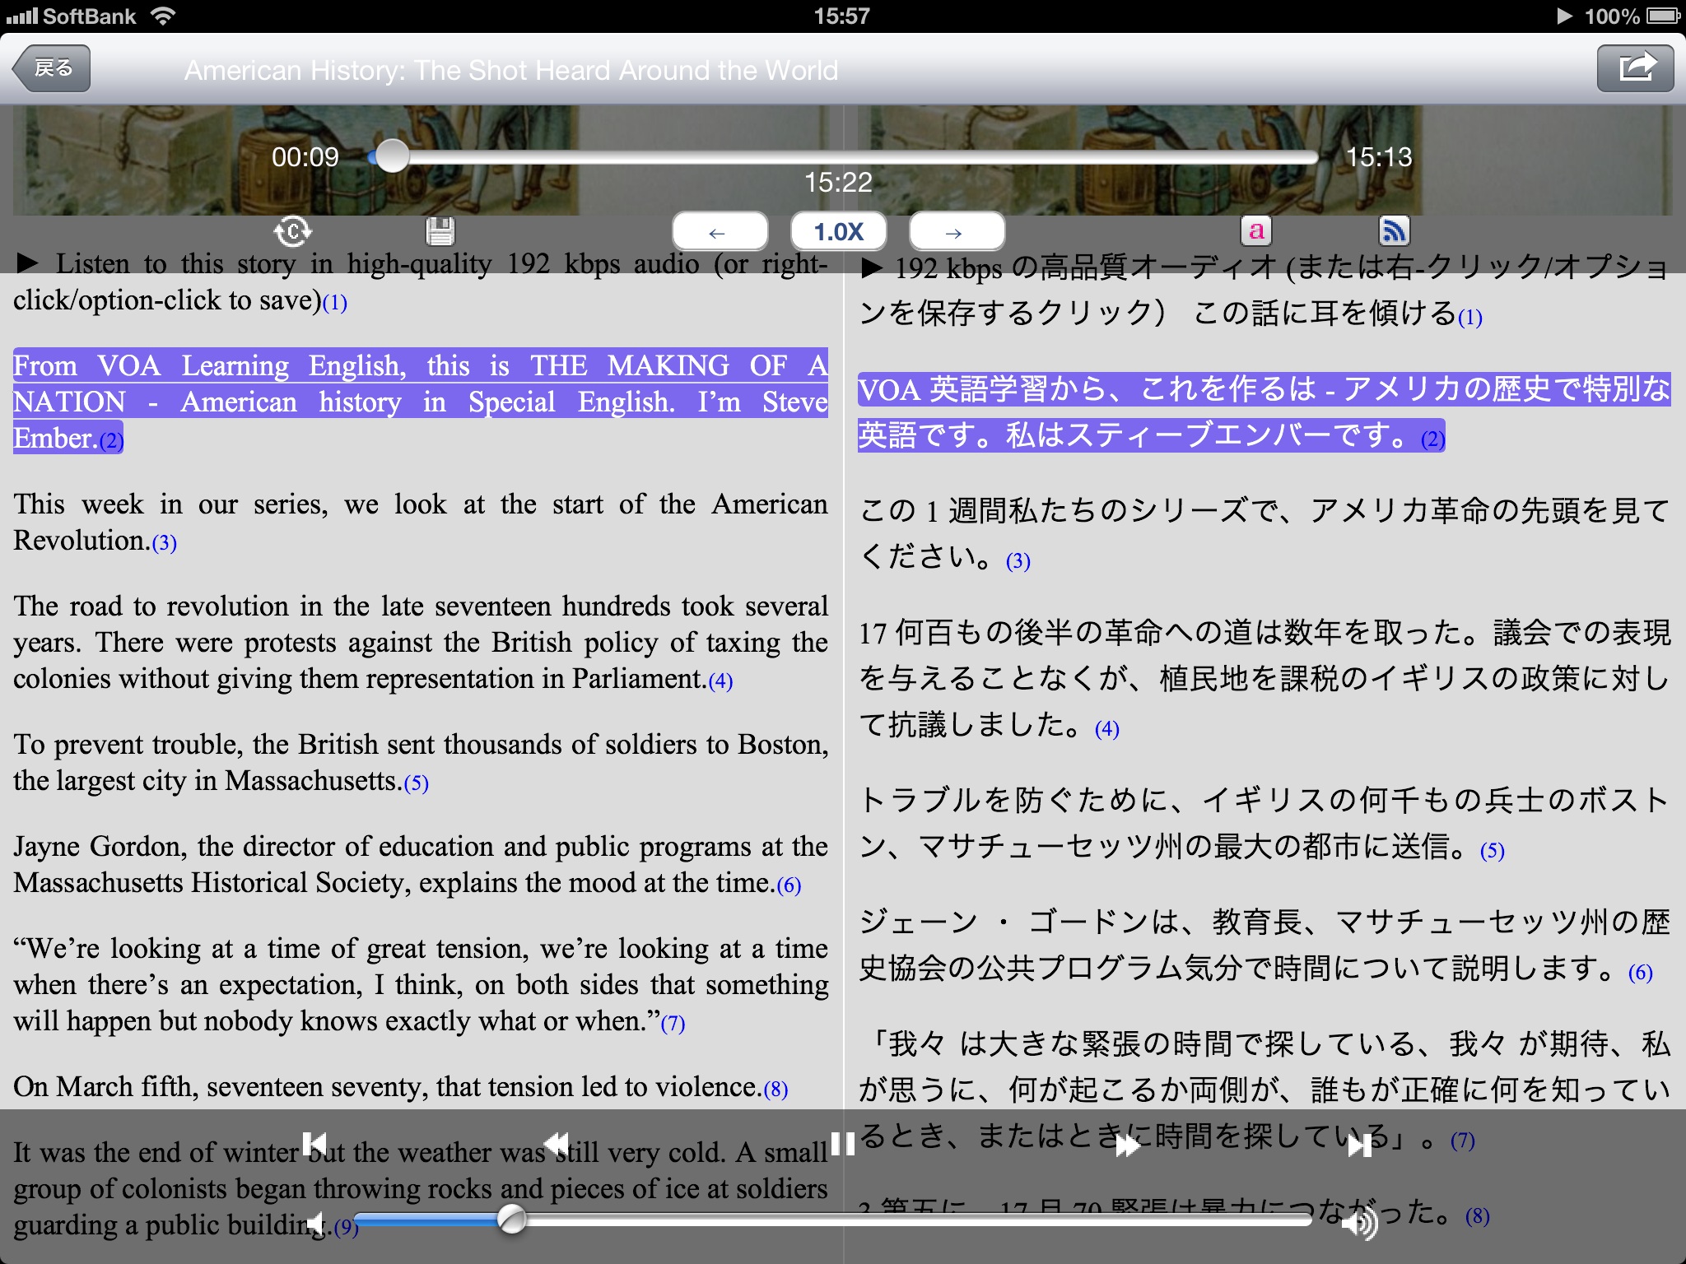This screenshot has height=1264, width=1686.
Task: Select 'Jayne Gordon, the director' paragraph
Action: point(421,864)
